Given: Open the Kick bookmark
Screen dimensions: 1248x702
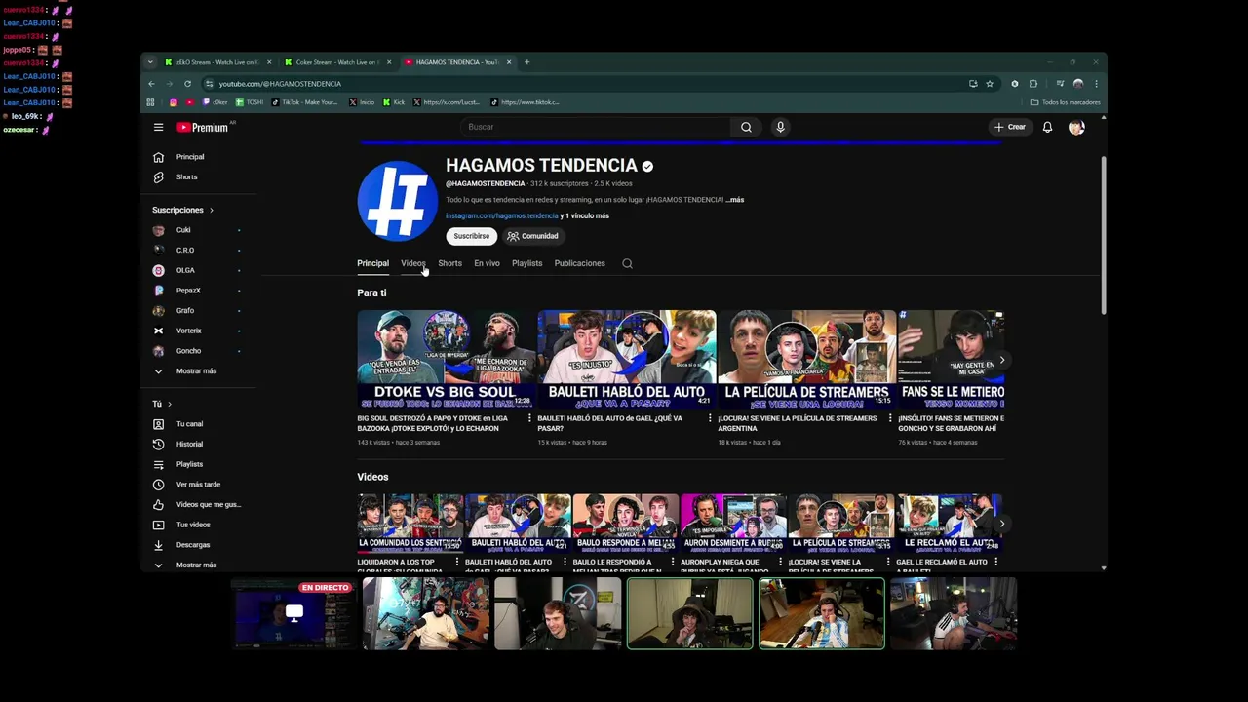Looking at the screenshot, I should pos(393,102).
